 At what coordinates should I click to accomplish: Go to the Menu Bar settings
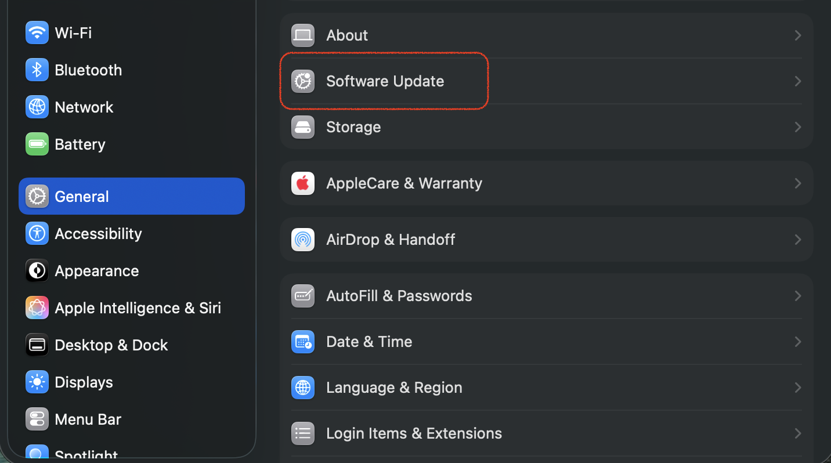click(x=88, y=419)
